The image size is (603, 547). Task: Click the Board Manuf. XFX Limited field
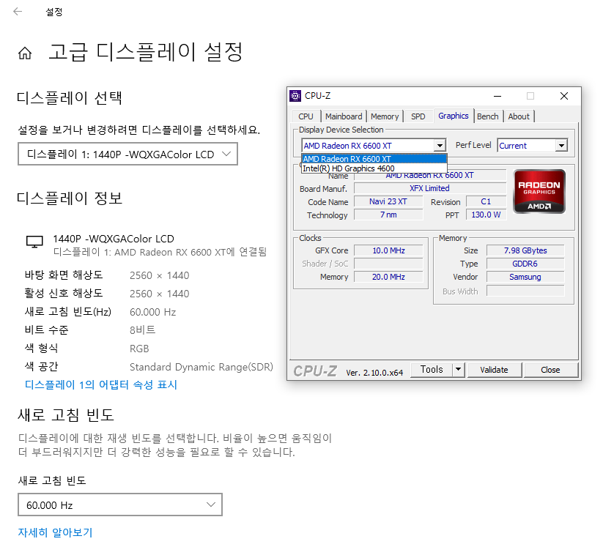pyautogui.click(x=429, y=188)
